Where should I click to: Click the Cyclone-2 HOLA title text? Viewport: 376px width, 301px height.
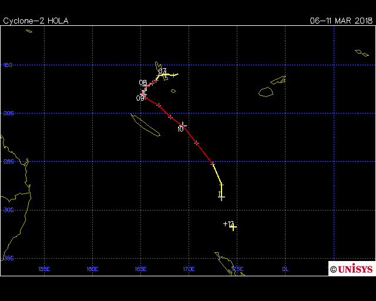click(36, 21)
